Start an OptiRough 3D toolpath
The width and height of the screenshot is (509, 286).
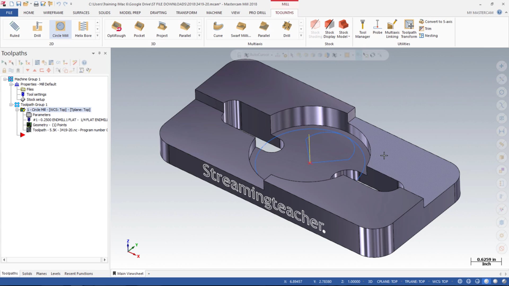click(116, 29)
